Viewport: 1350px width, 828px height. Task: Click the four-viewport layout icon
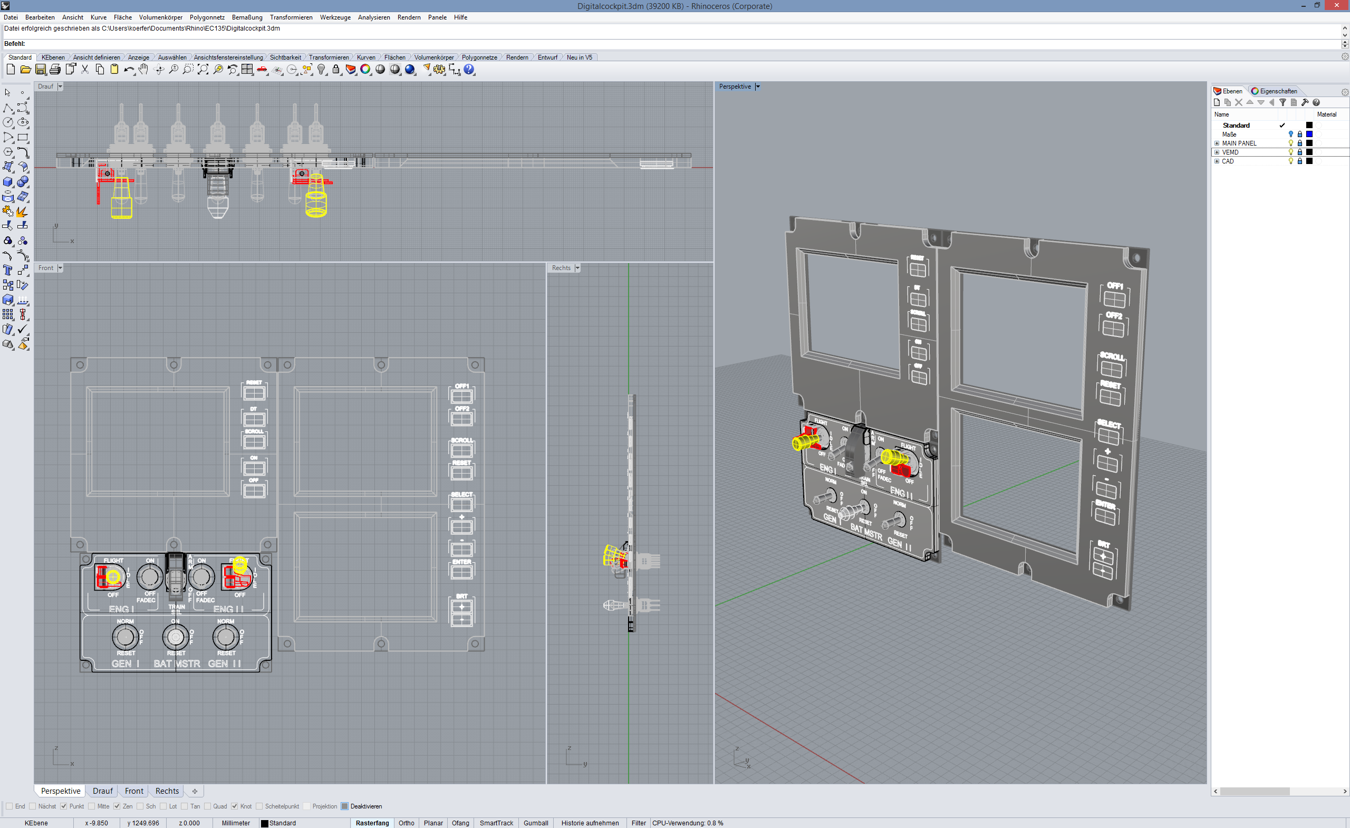click(247, 70)
